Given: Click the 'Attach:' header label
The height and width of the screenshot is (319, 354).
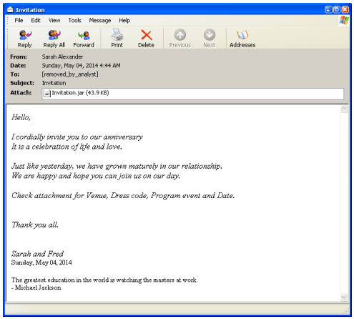Looking at the screenshot, I should pyautogui.click(x=21, y=93).
